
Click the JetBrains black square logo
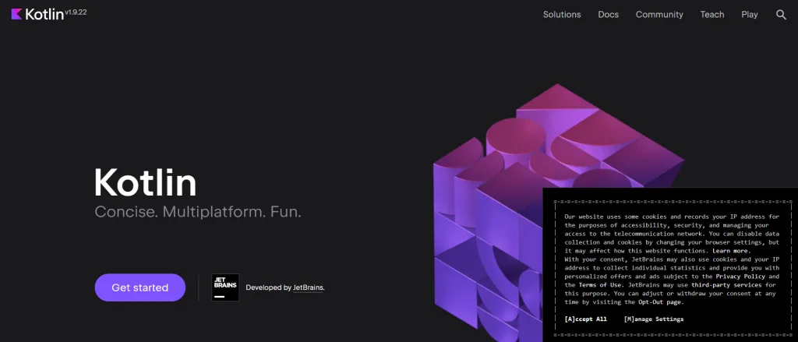[225, 287]
